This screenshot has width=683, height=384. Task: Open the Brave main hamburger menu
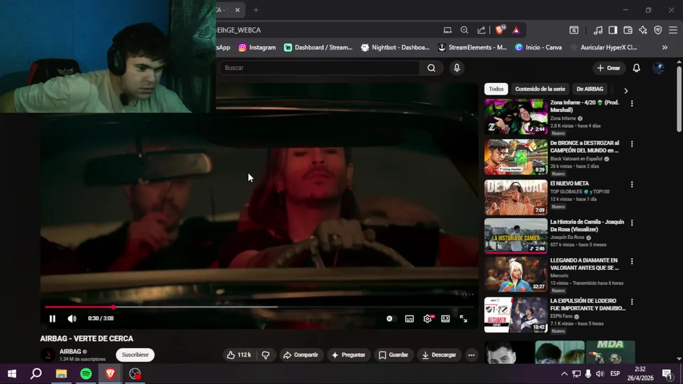point(673,30)
